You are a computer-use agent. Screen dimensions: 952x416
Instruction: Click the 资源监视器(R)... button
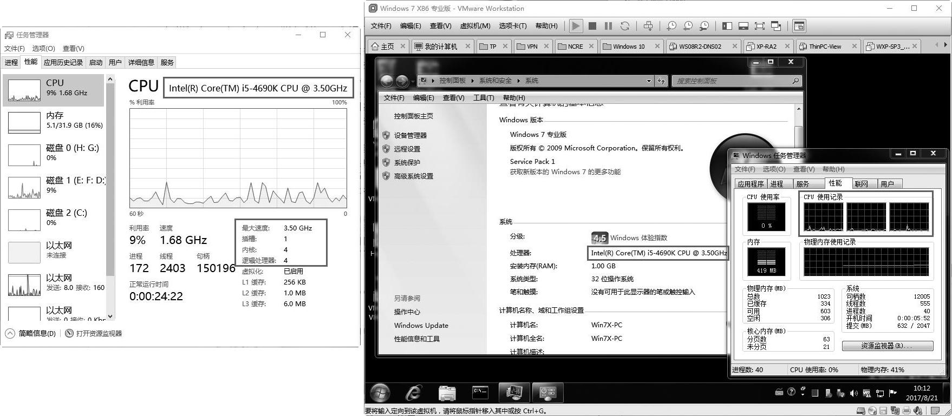[x=888, y=346]
